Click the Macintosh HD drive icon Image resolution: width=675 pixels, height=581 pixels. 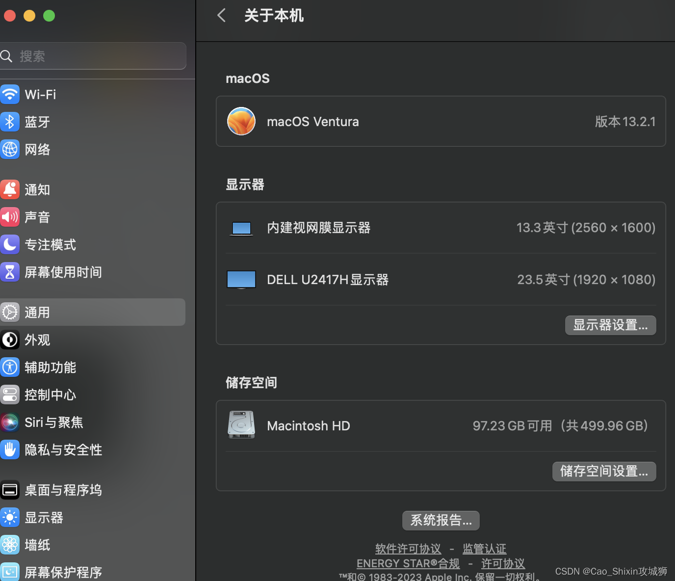pos(241,424)
